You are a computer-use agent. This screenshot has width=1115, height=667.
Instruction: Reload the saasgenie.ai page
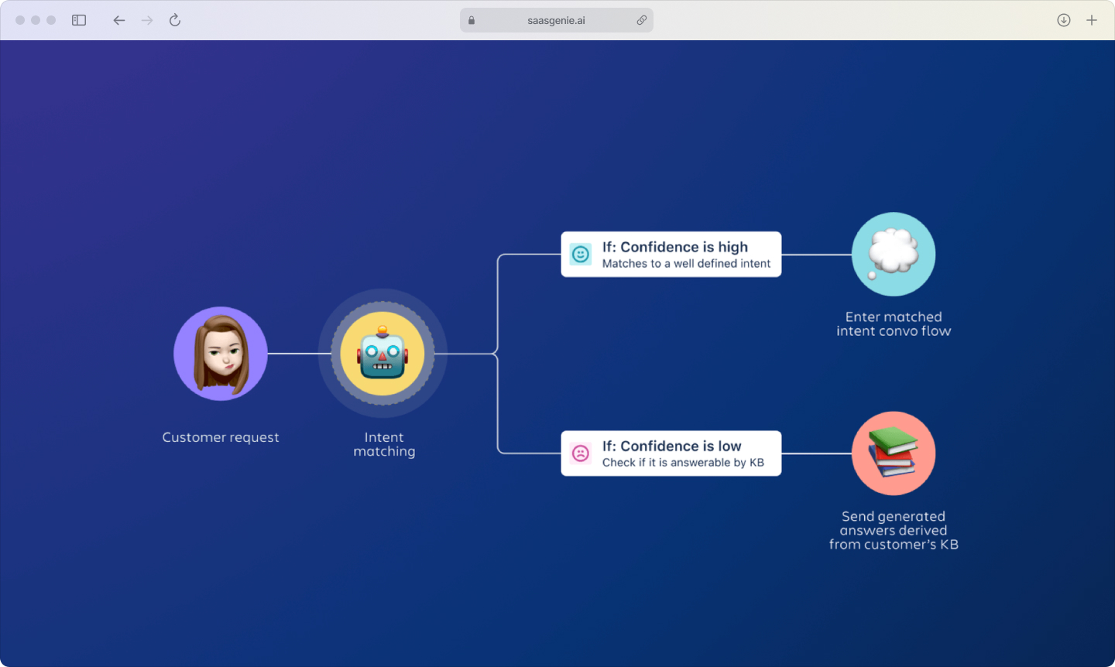click(175, 20)
